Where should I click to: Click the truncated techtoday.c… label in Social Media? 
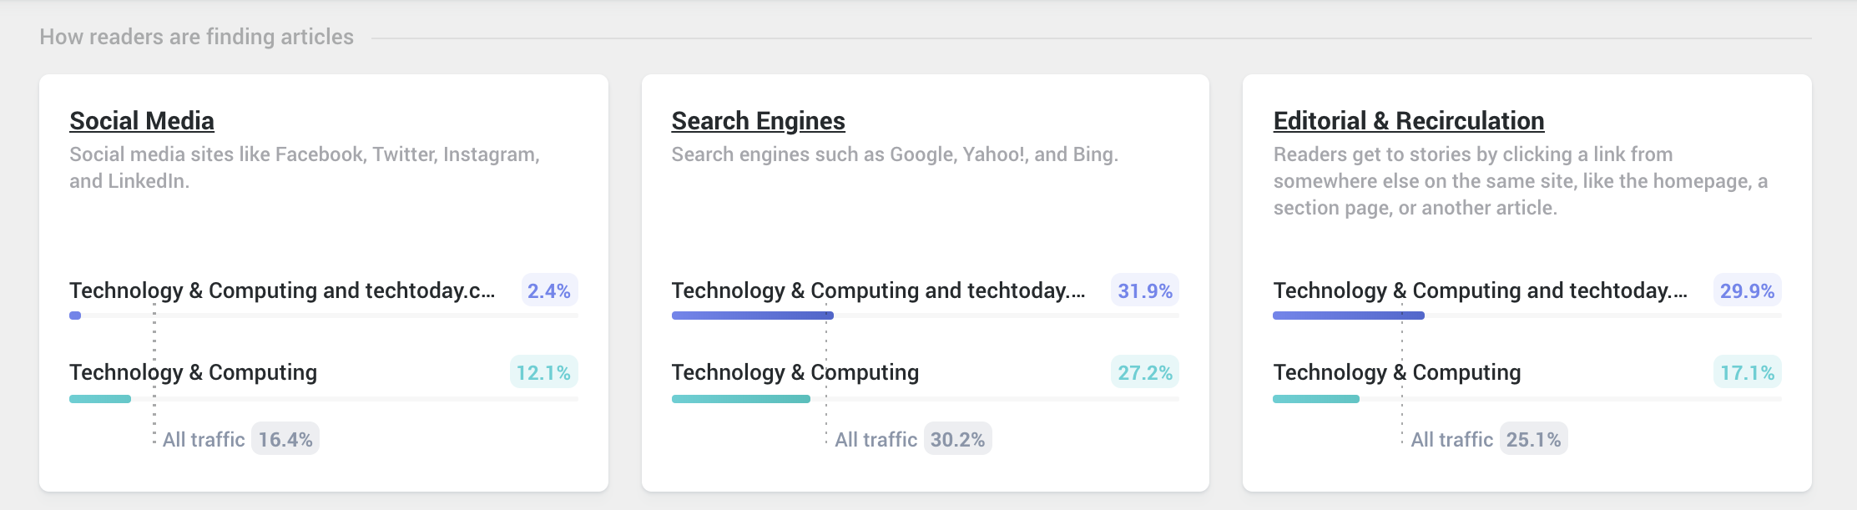tap(282, 290)
